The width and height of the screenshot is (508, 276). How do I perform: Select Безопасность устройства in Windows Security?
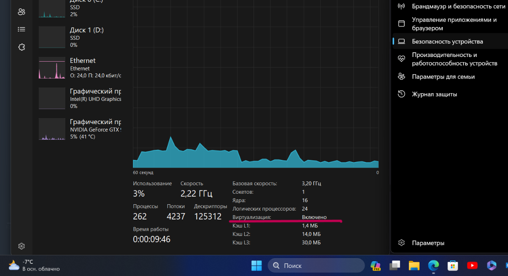(450, 41)
